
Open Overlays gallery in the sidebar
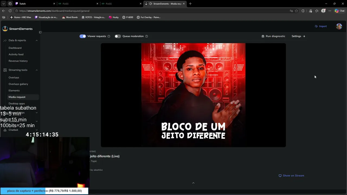18,84
